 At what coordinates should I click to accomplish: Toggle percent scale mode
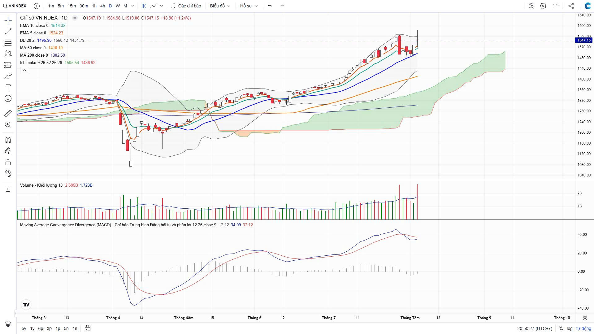pyautogui.click(x=561, y=328)
